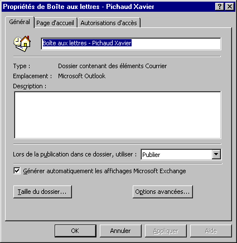Viewport: 237px width, 243px height.
Task: Click the question mark help icon in title bar
Action: [x=220, y=7]
